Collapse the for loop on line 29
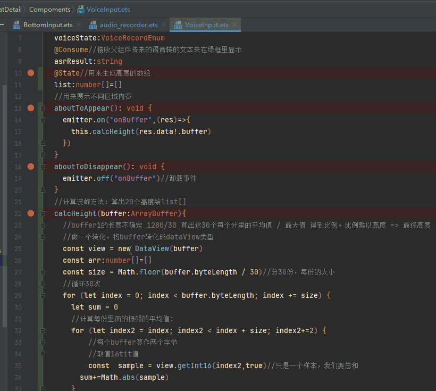 43,295
